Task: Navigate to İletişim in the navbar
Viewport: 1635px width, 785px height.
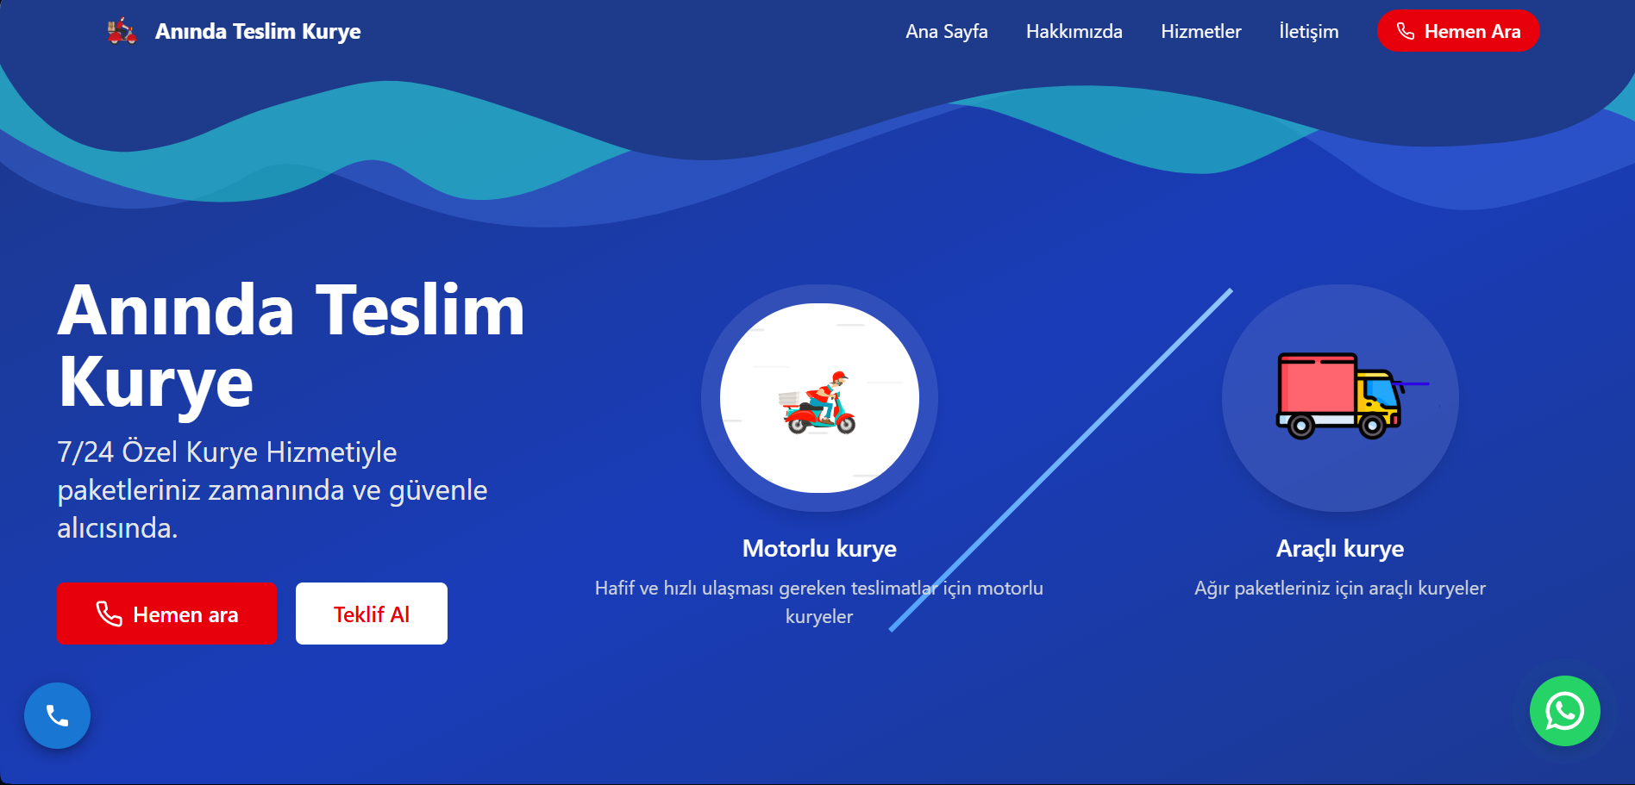Action: (1308, 32)
